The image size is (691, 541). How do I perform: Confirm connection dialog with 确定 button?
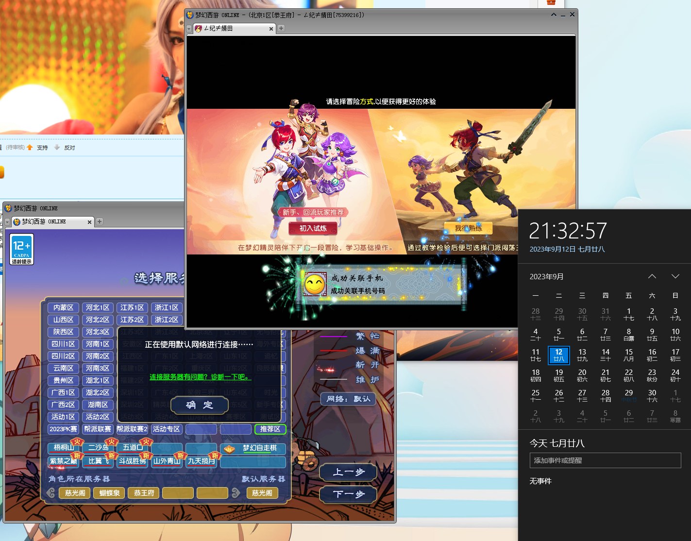coord(200,405)
